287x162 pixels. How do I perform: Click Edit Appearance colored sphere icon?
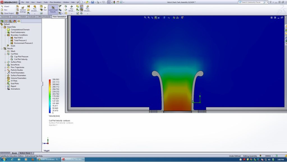point(174,18)
